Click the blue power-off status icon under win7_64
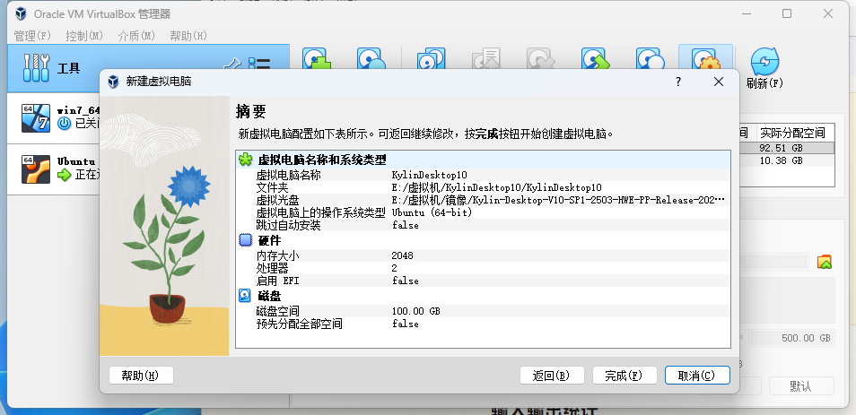The width and height of the screenshot is (856, 415). [64, 124]
